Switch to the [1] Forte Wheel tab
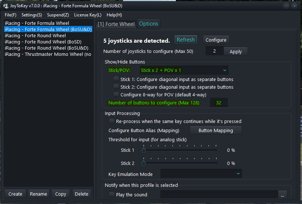 pos(116,24)
